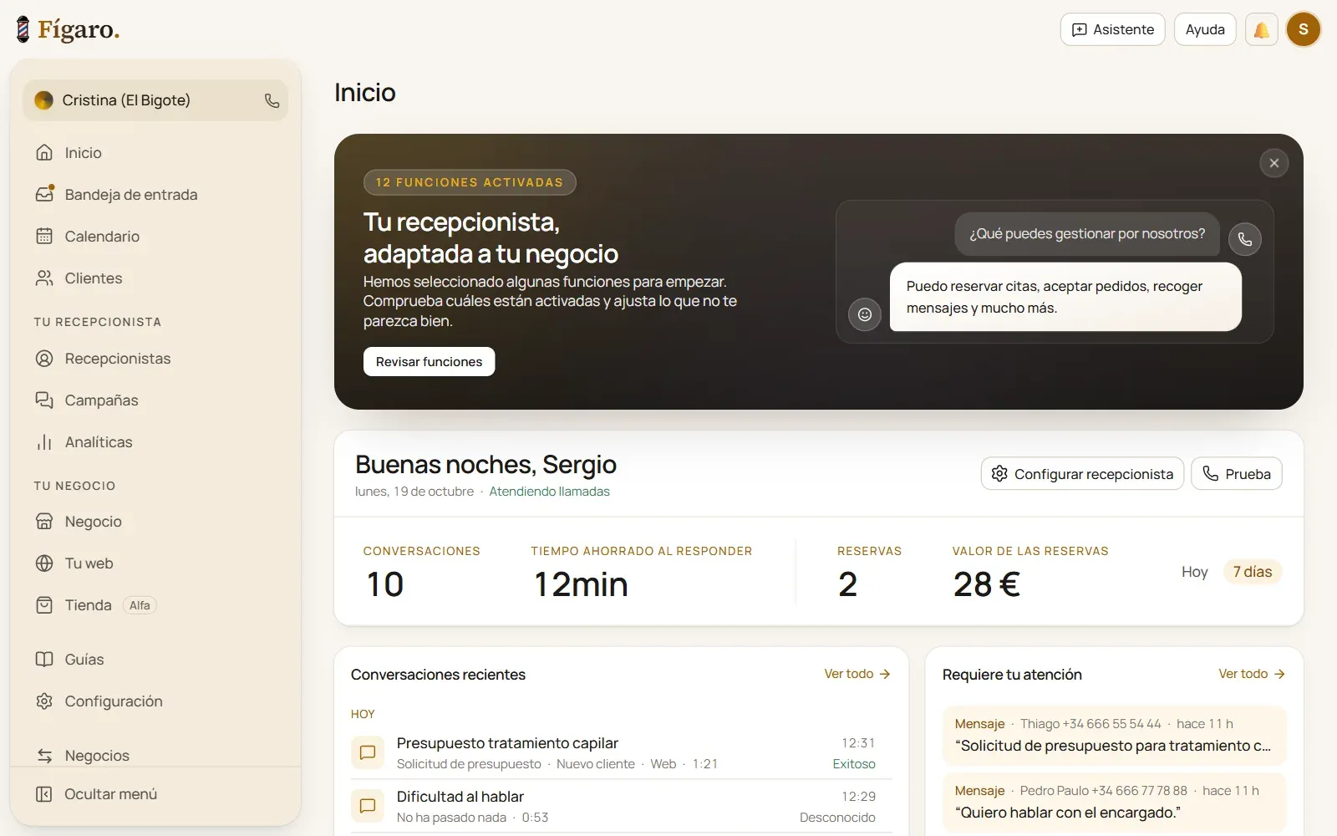Click the smiley face icon in chat preview

865,314
